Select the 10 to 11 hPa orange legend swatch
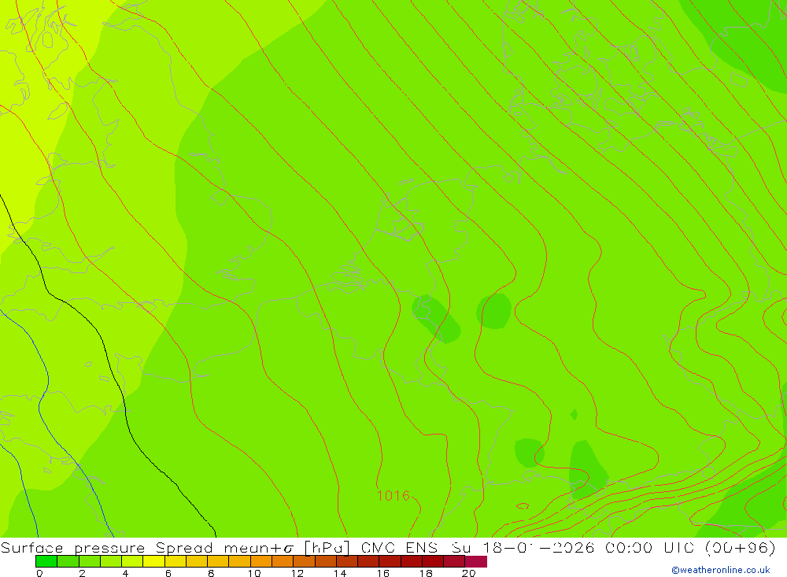This screenshot has height=577, width=787. click(261, 561)
